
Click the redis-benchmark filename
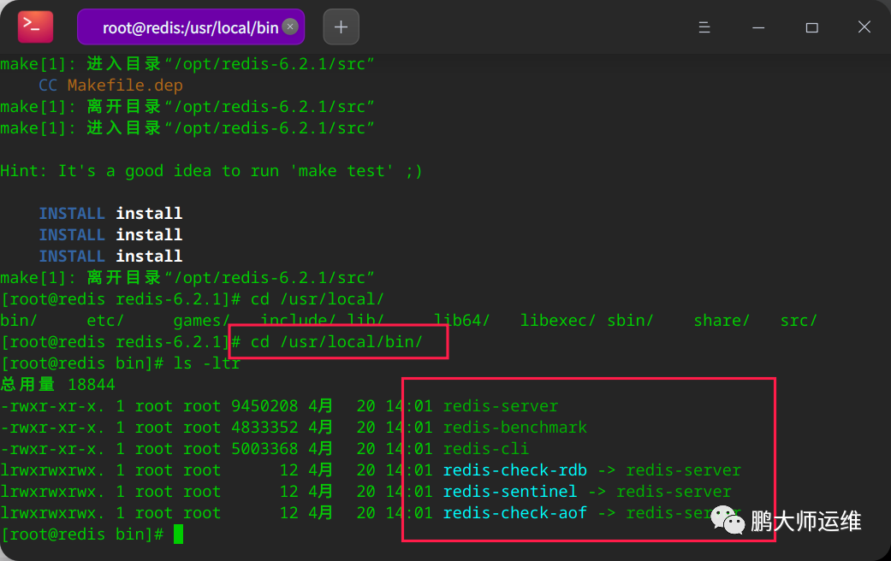pyautogui.click(x=514, y=428)
